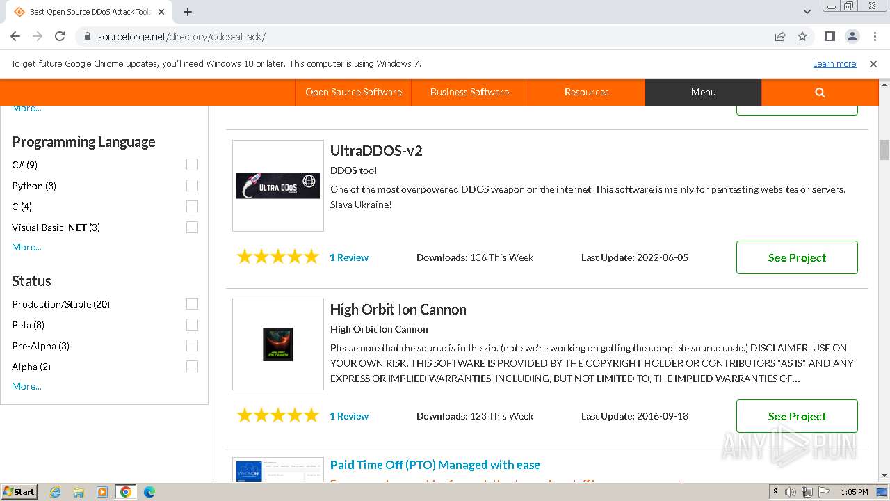Open Microsoft Edge from the taskbar
Image resolution: width=890 pixels, height=501 pixels.
(x=149, y=492)
